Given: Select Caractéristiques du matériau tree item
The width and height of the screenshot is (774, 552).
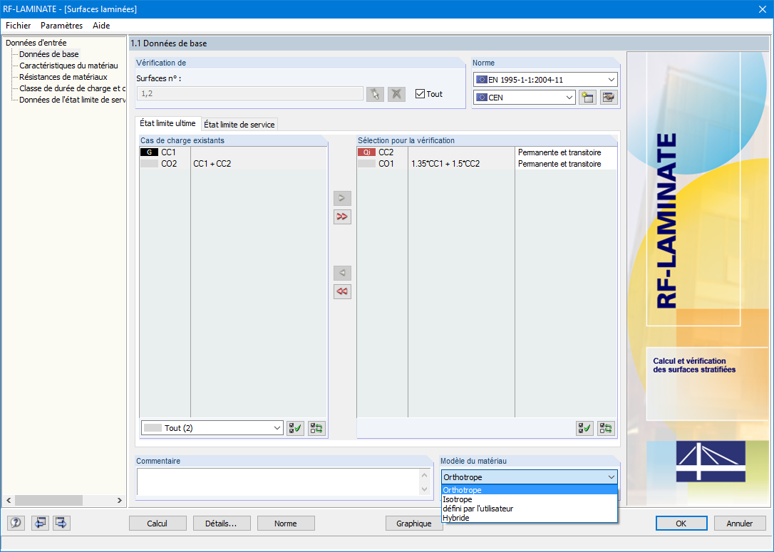Looking at the screenshot, I should point(68,66).
